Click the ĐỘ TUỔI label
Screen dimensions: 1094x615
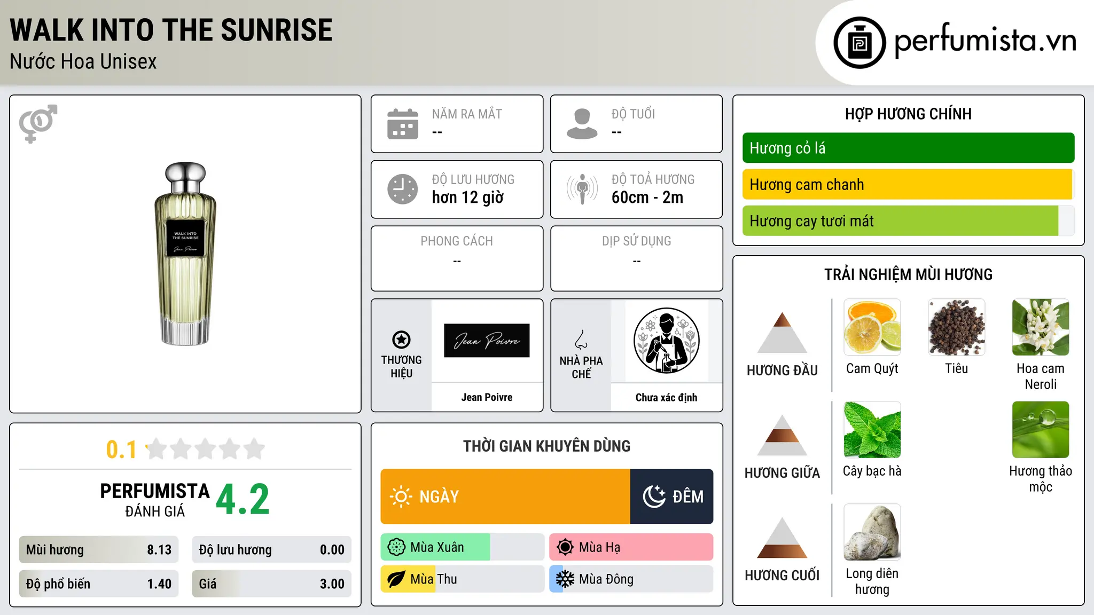tap(633, 114)
